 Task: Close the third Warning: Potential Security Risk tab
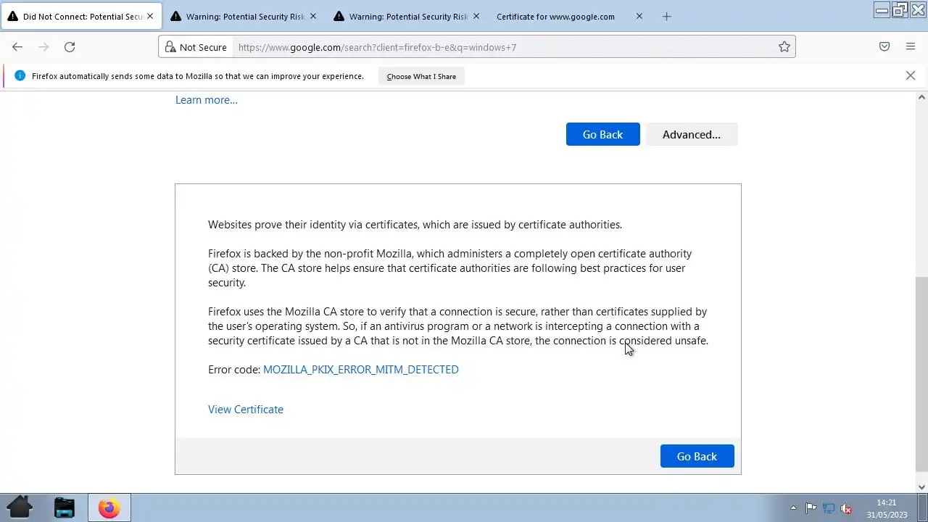click(476, 16)
